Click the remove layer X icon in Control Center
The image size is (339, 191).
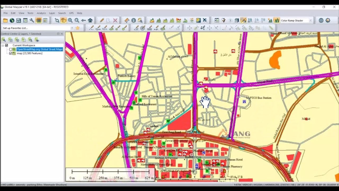tap(17, 40)
